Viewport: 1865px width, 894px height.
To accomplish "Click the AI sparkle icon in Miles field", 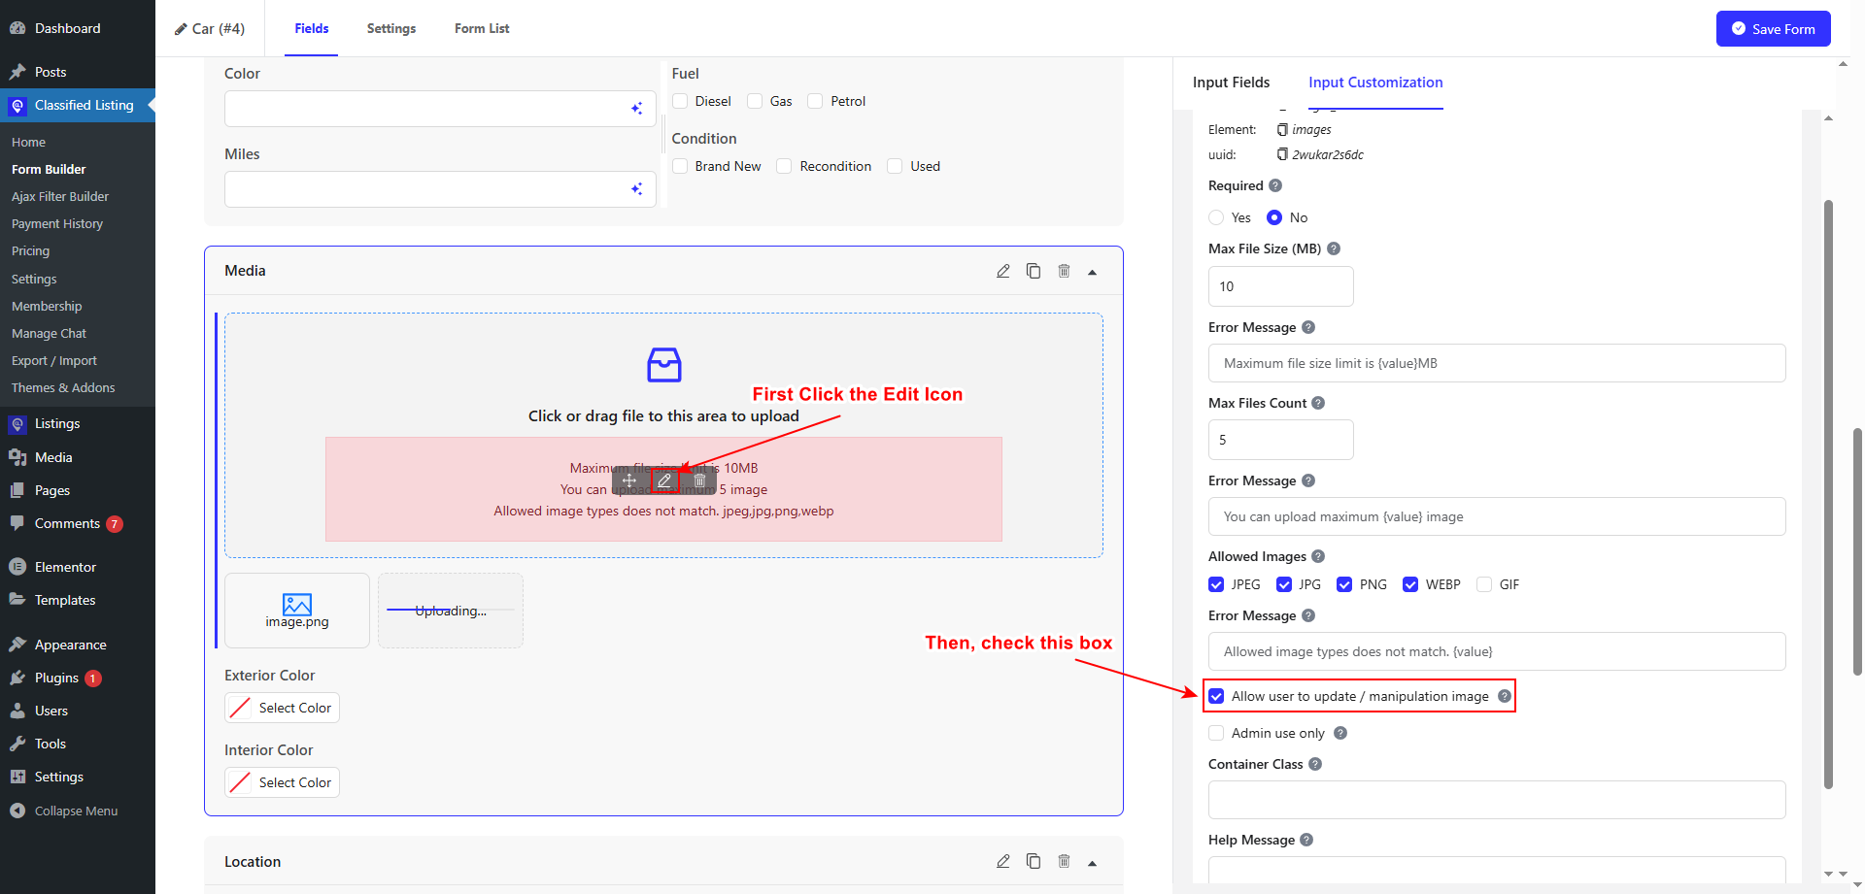I will coord(637,189).
